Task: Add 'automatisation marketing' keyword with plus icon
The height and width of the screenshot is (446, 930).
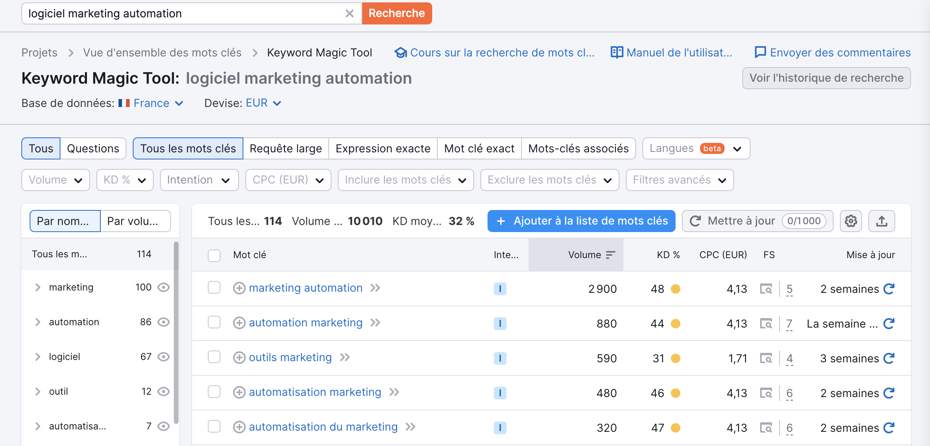Action: pos(239,393)
